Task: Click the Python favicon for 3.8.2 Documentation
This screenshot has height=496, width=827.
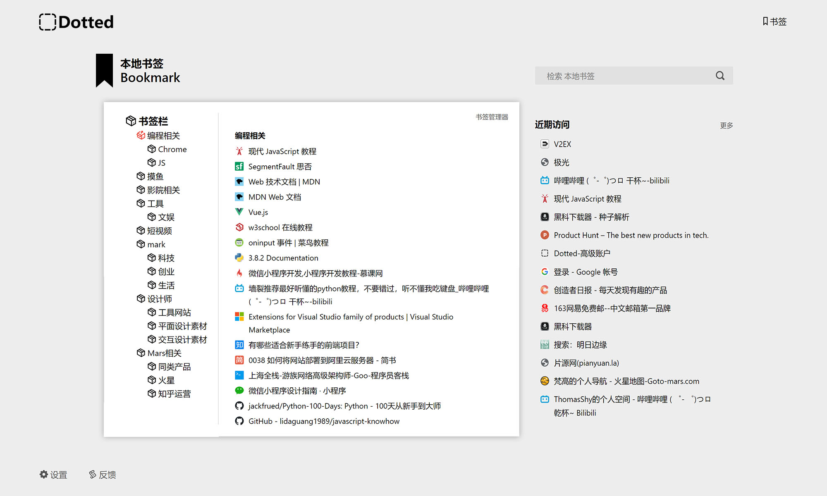Action: tap(239, 258)
